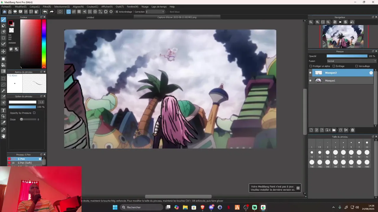Viewport: 378px width, 212px height.
Task: Duplicate the layer using the copy icon
Action: point(340,130)
